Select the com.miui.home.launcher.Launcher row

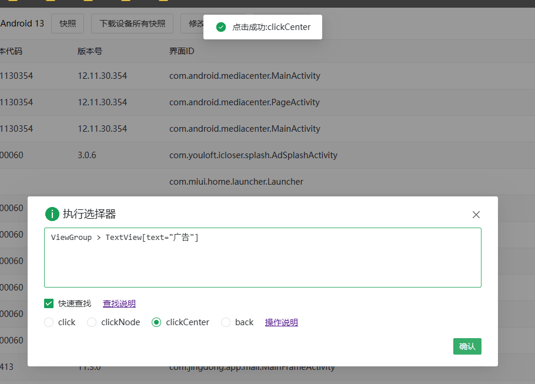(236, 181)
